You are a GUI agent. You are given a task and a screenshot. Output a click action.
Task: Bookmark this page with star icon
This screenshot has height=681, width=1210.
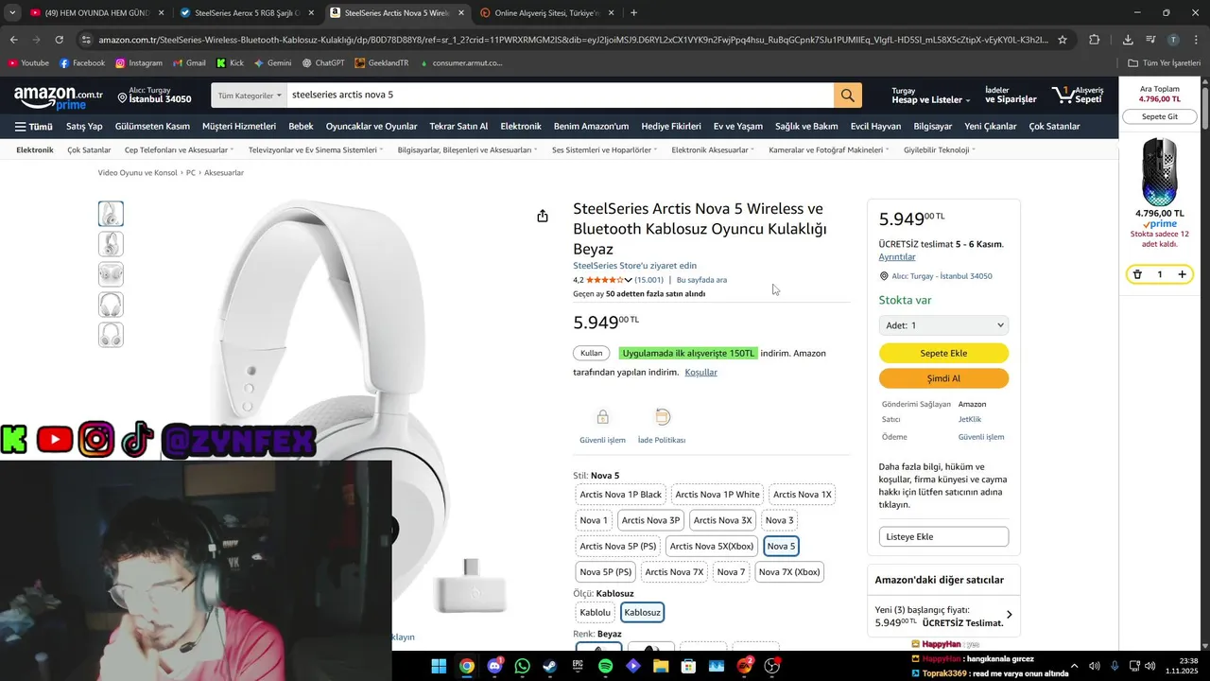[x=1063, y=40]
